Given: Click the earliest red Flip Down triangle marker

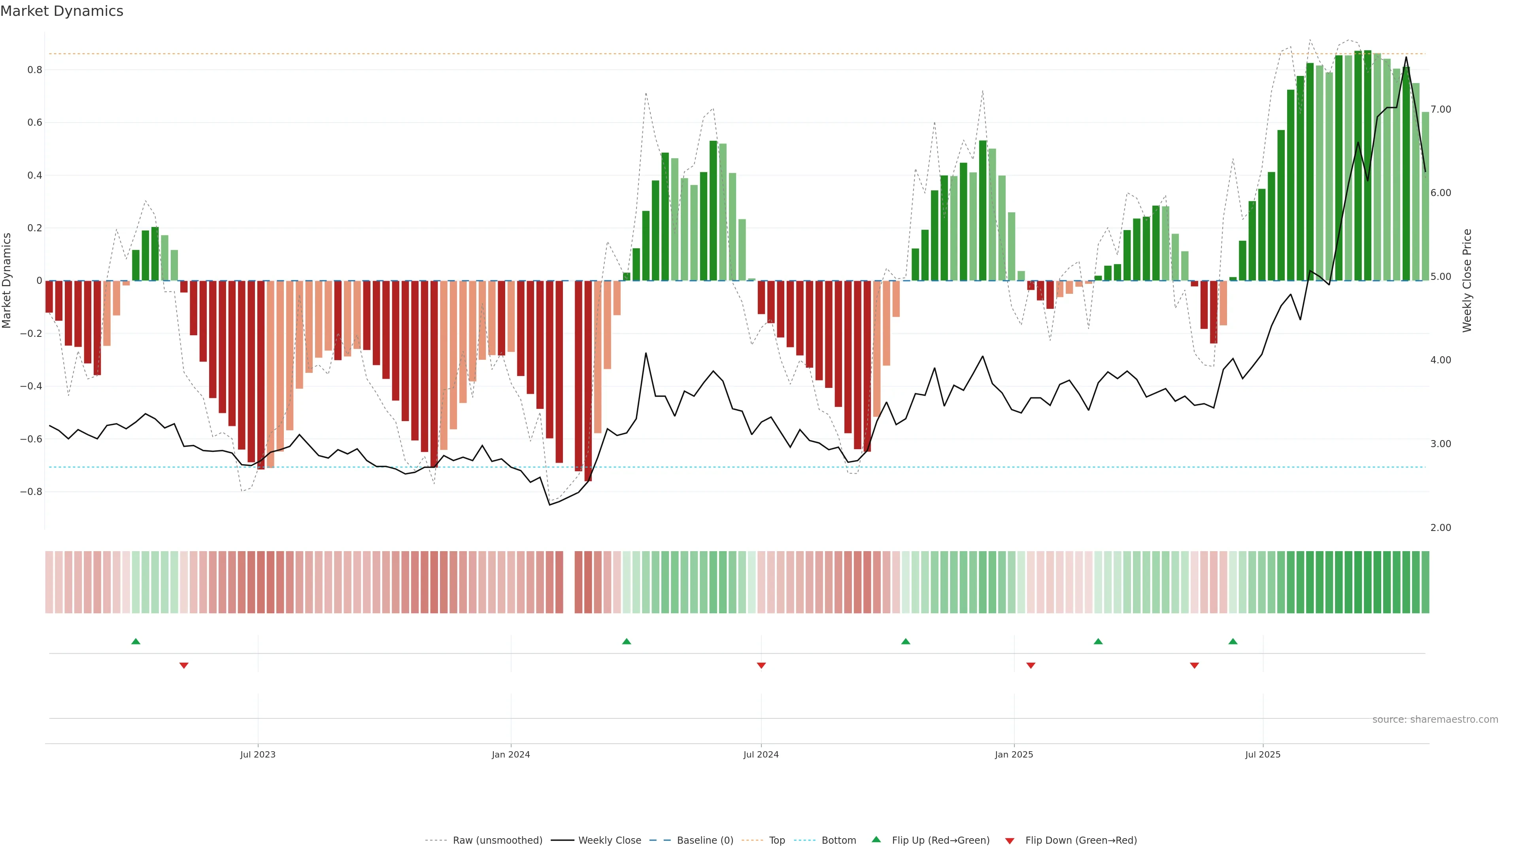Looking at the screenshot, I should (184, 665).
